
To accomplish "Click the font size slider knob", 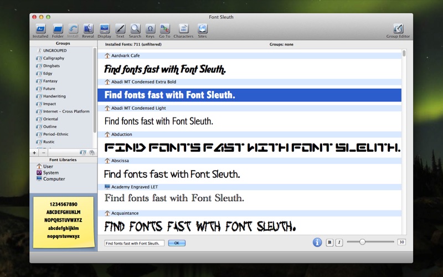I will click(362, 242).
